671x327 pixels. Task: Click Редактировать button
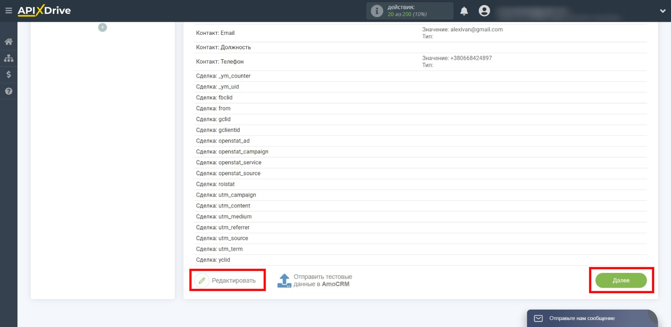228,280
